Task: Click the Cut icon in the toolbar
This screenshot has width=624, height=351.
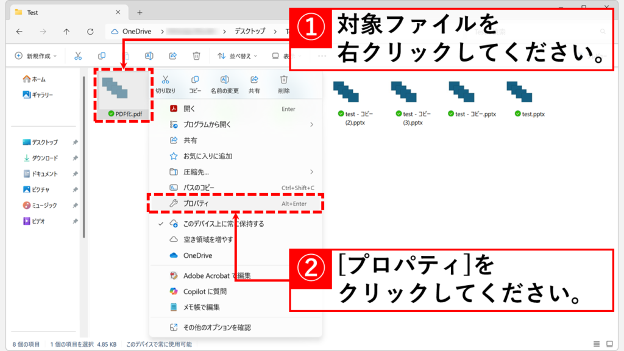Action: (x=78, y=56)
